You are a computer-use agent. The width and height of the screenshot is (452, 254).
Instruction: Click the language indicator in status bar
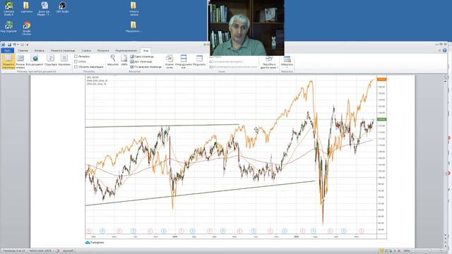point(69,251)
